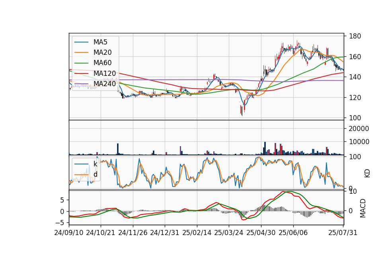Click the KD axis title
Viewport: 382px width, 274px height.
pos(367,174)
